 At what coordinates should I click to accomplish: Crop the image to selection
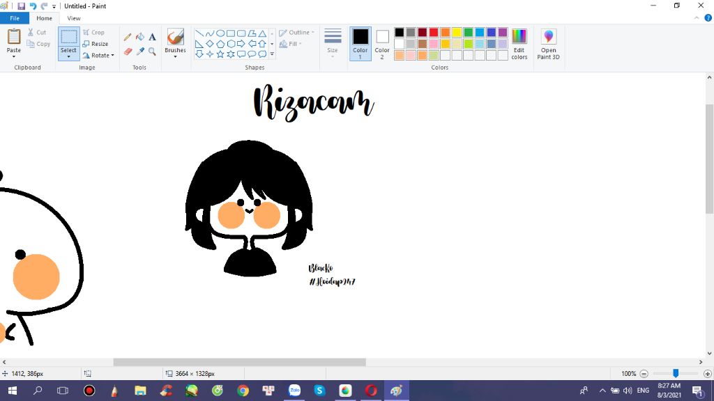[94, 32]
